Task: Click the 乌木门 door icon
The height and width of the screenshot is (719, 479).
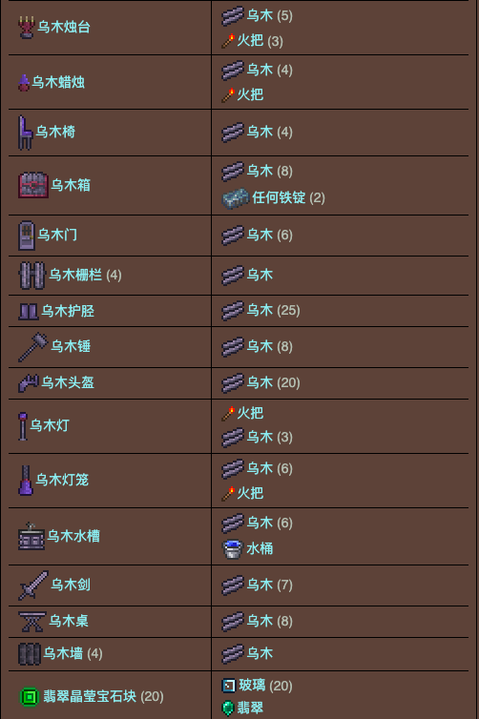Action: click(x=27, y=236)
